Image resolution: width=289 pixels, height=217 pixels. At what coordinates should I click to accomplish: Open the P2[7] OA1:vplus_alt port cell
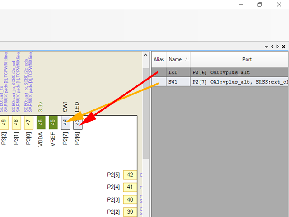239,82
